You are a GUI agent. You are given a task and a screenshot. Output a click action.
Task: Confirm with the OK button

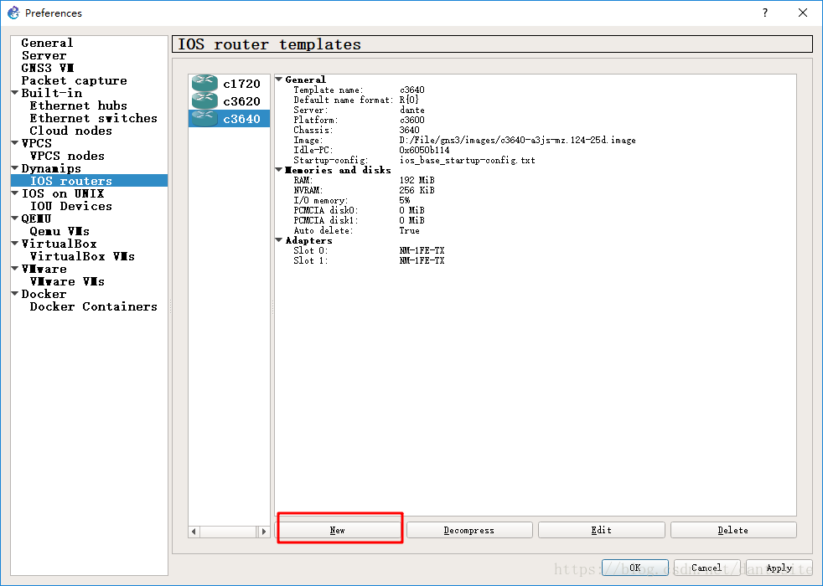[x=635, y=568]
